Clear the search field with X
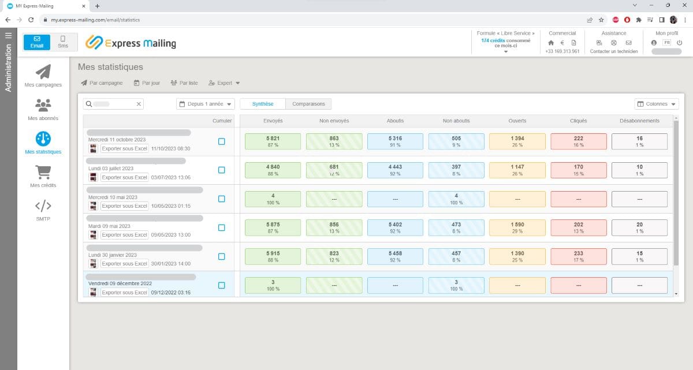 [139, 104]
